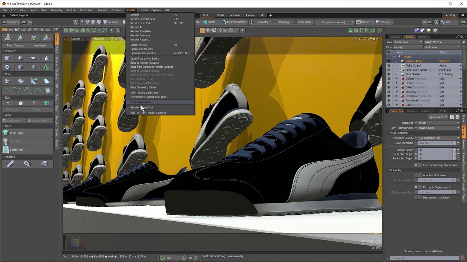Viewport: 467px width, 262px height.
Task: Toggle visibility of Glass material
Action: click(x=389, y=83)
